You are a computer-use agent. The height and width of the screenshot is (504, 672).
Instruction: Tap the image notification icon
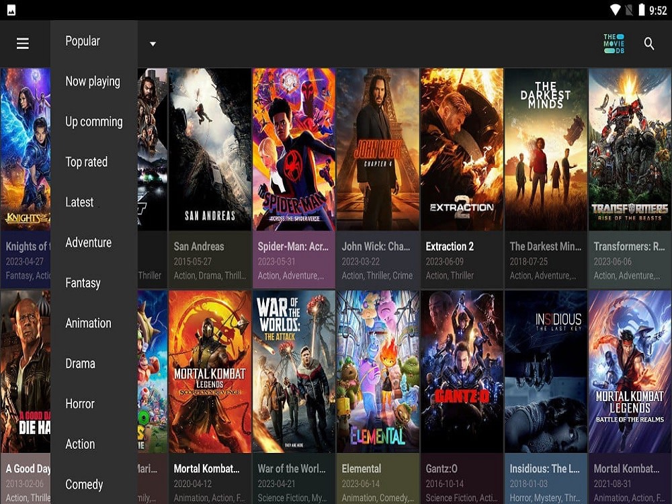pos(11,10)
